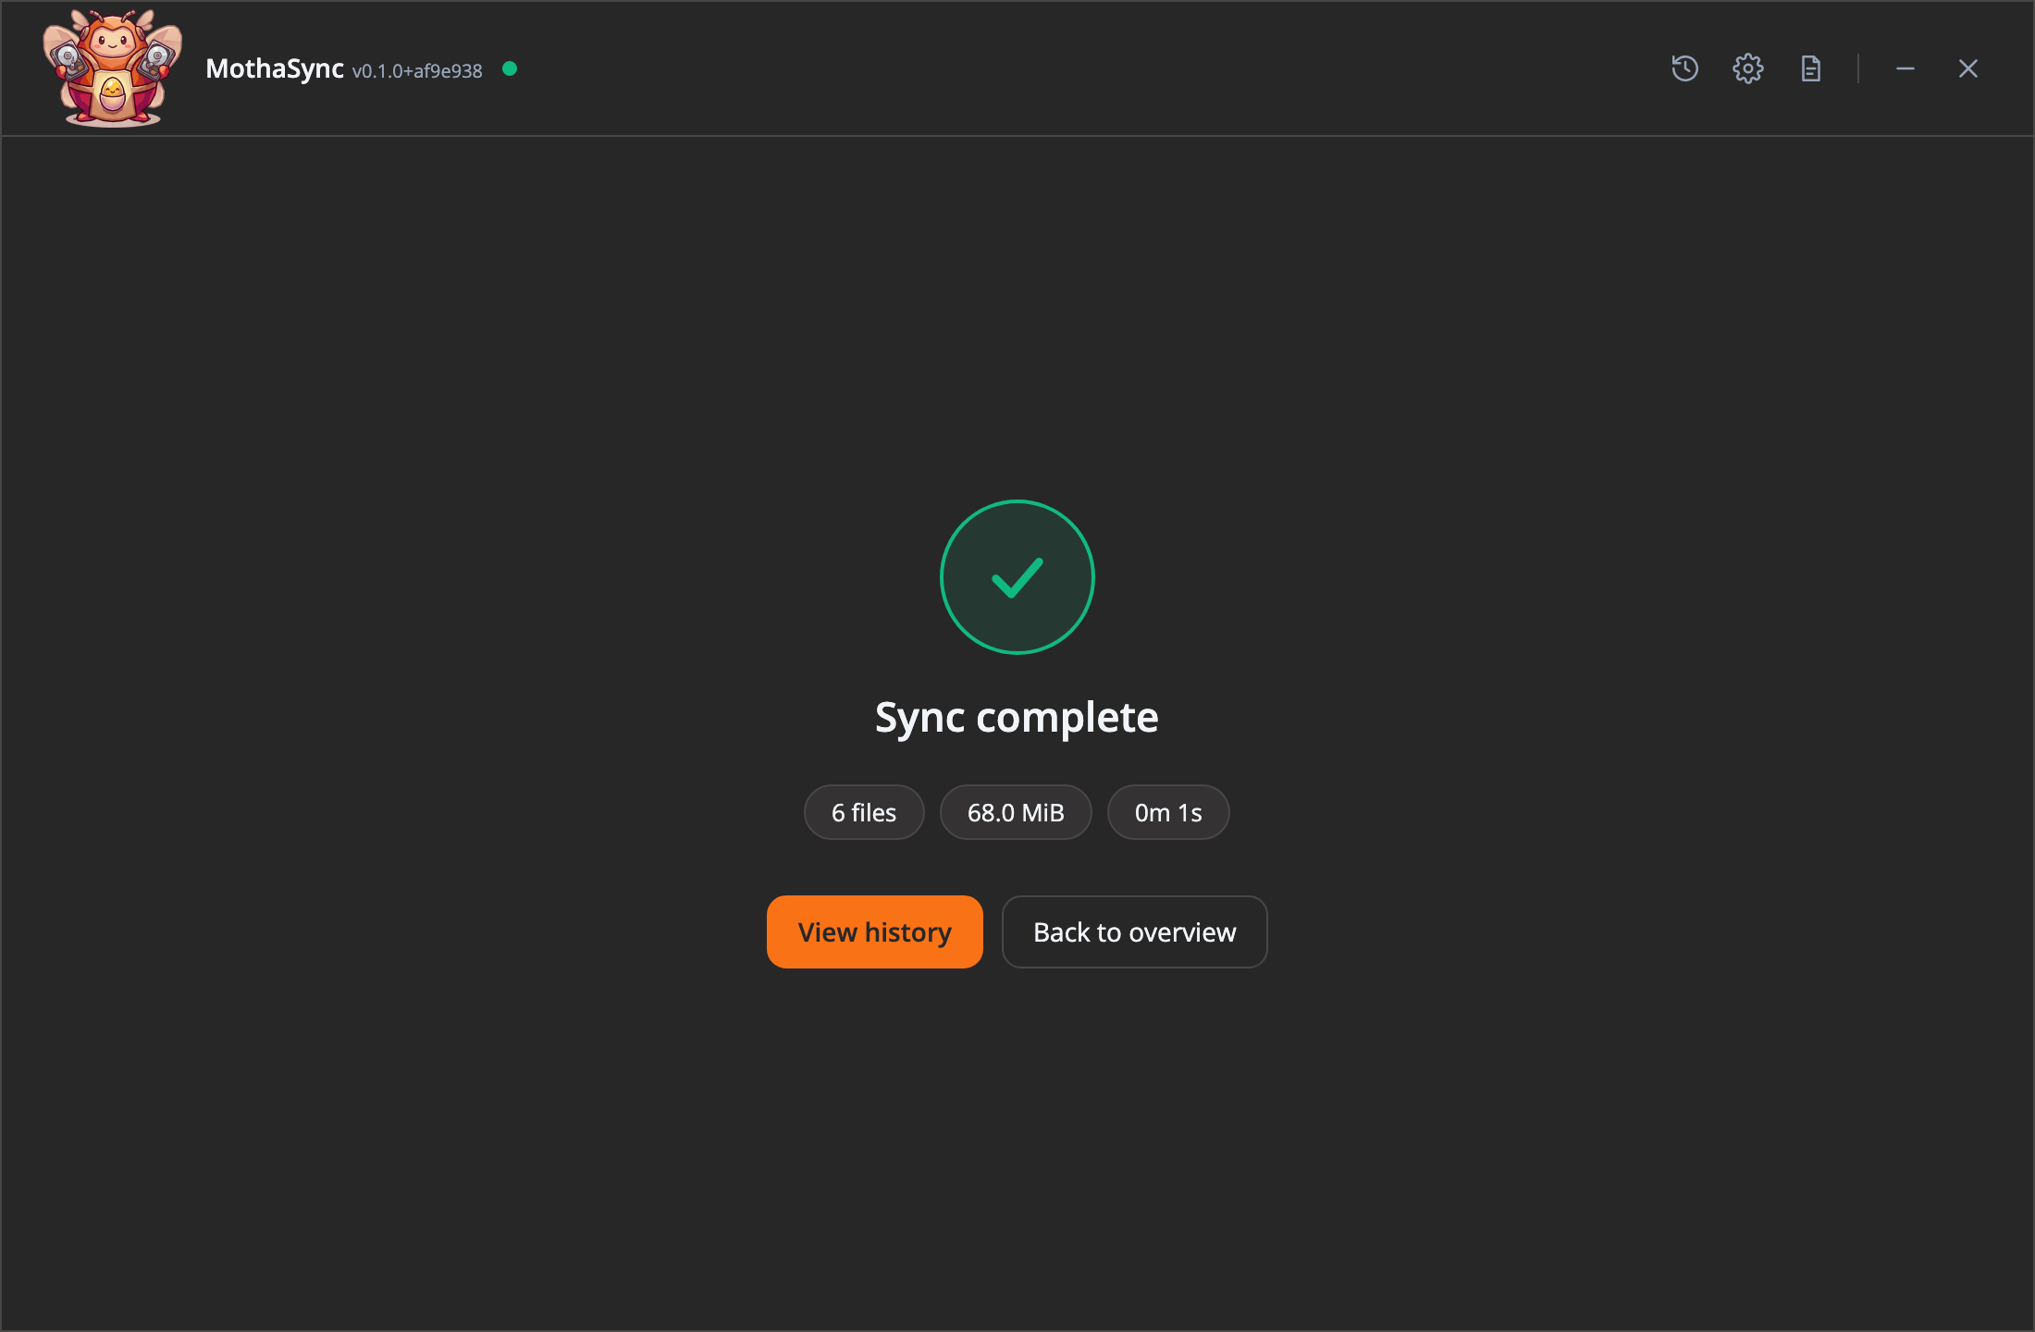Close the MothaSync window
Screen dimensions: 2035x1332
click(x=1967, y=68)
